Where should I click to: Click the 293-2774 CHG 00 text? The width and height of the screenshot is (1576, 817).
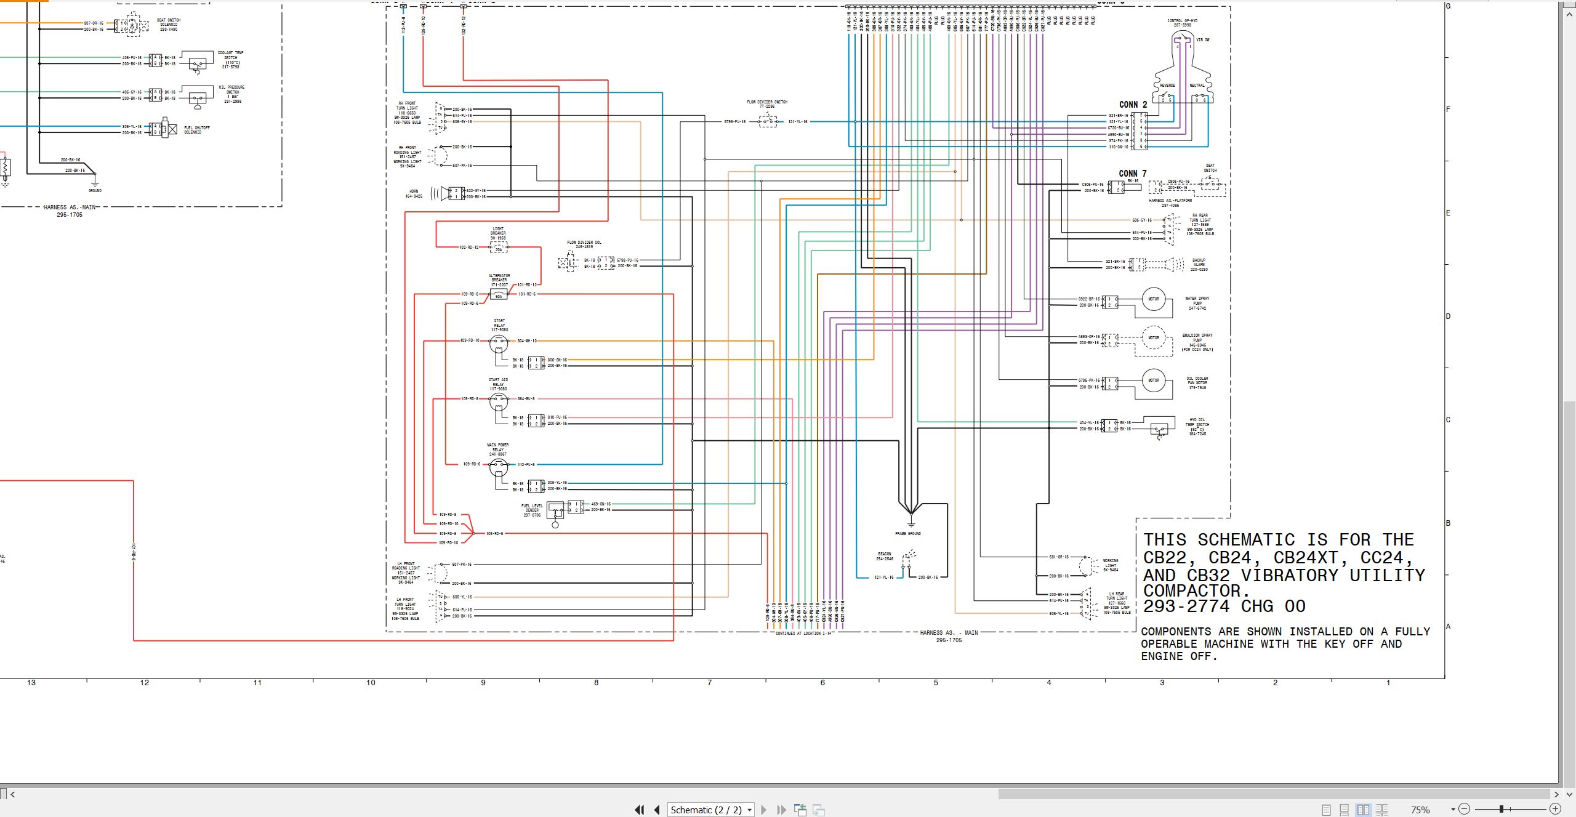coord(1224,606)
